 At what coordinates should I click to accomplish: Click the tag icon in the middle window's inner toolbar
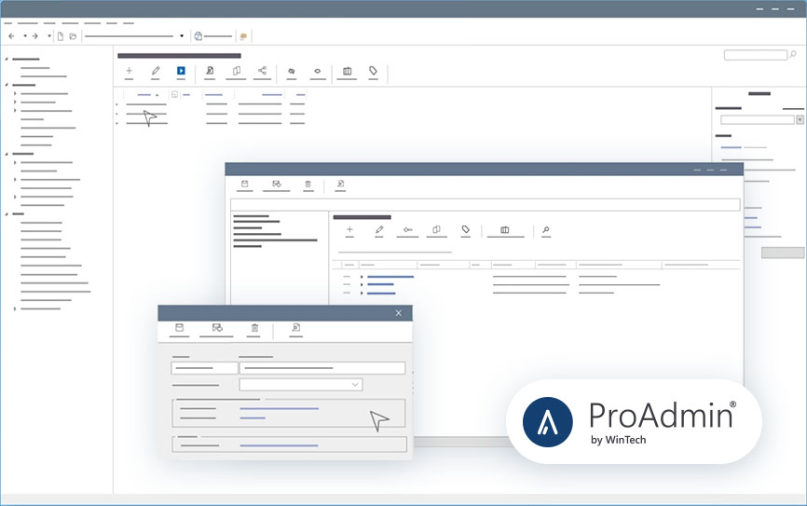coord(466,229)
